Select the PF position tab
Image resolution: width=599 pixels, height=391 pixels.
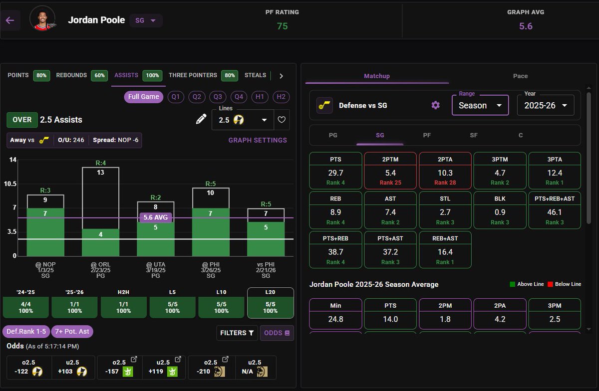(427, 135)
